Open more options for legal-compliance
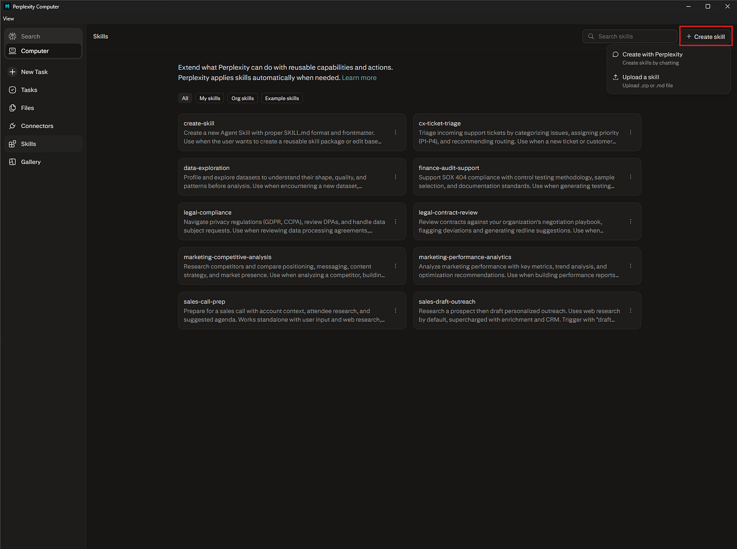737x549 pixels. point(395,221)
